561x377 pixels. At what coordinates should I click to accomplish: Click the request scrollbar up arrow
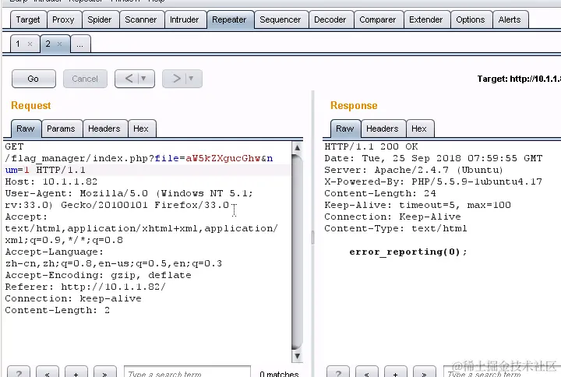tap(297, 148)
